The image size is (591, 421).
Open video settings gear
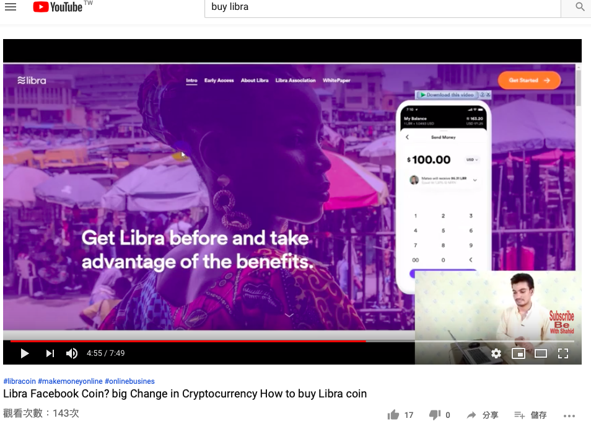pyautogui.click(x=496, y=353)
